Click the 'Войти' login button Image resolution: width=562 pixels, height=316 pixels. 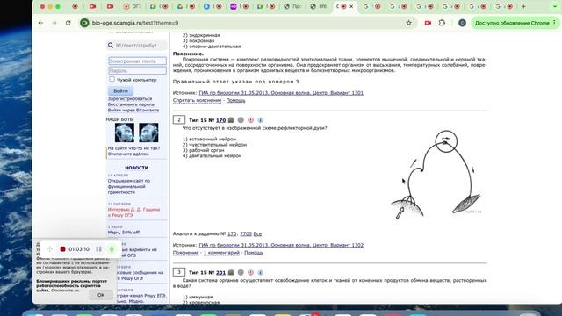point(120,90)
